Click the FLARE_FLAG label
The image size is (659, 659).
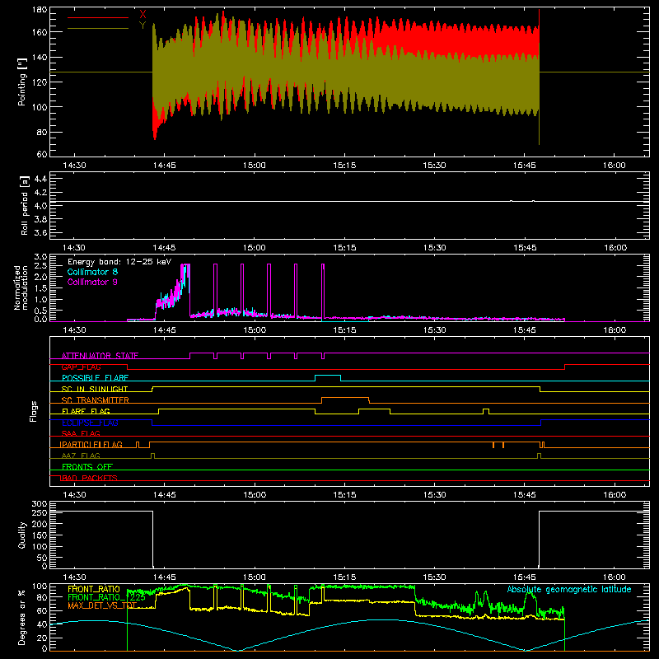[86, 411]
